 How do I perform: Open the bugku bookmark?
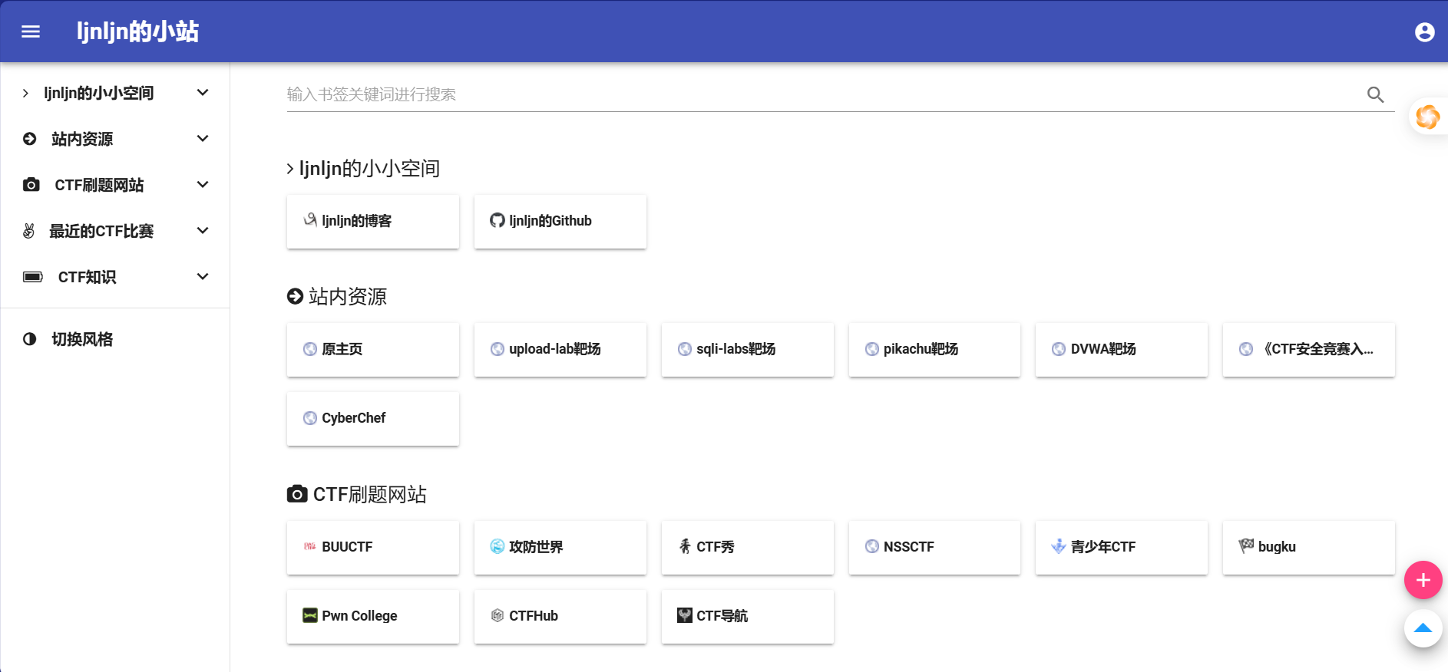click(x=1309, y=547)
